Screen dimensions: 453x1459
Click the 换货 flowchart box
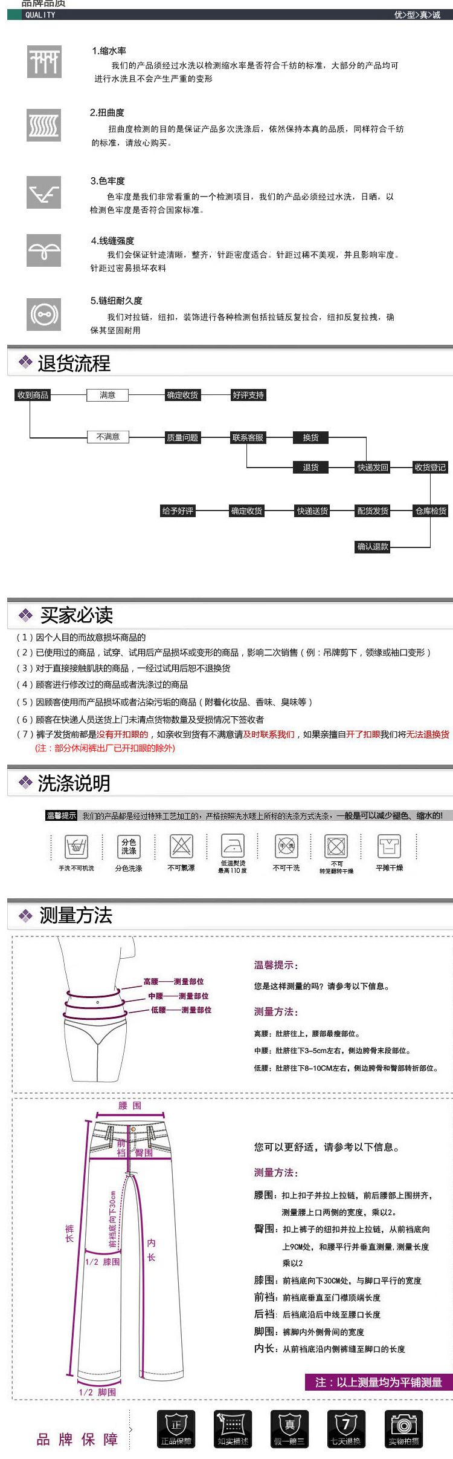(310, 437)
